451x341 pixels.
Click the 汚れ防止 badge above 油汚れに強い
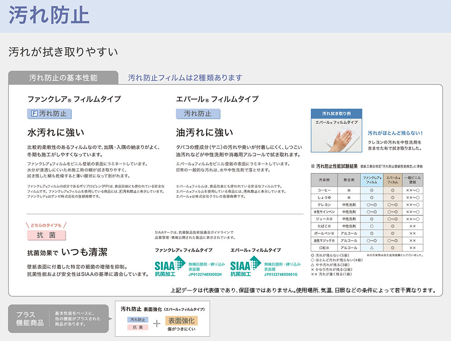coord(198,114)
